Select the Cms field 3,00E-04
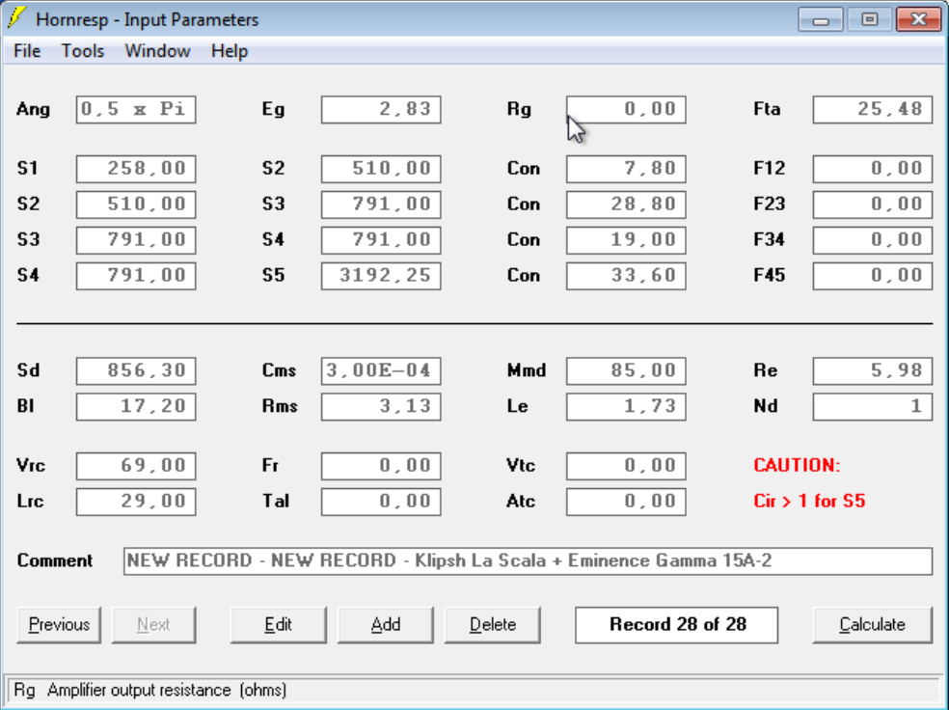Viewport: 949px width, 710px height. point(381,370)
